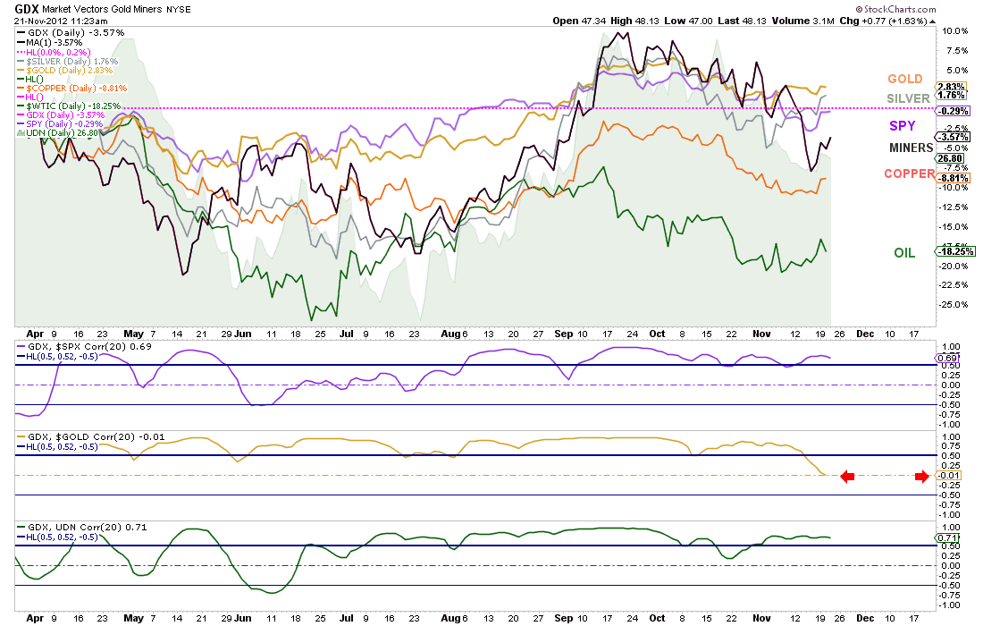Click the 'GDX, UDN Corr(20) 0.71' indicator label
The height and width of the screenshot is (626, 983).
[81, 527]
